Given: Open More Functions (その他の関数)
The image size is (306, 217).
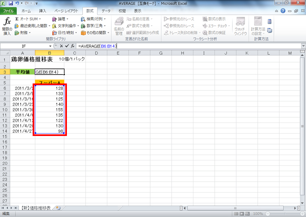Looking at the screenshot, I should click(95, 33).
